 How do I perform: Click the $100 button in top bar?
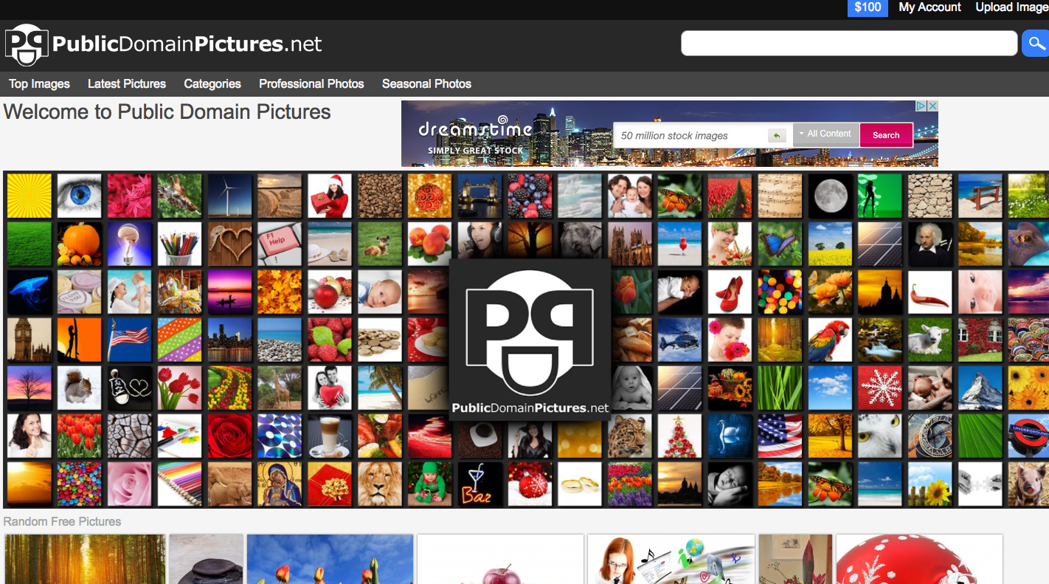(x=868, y=7)
